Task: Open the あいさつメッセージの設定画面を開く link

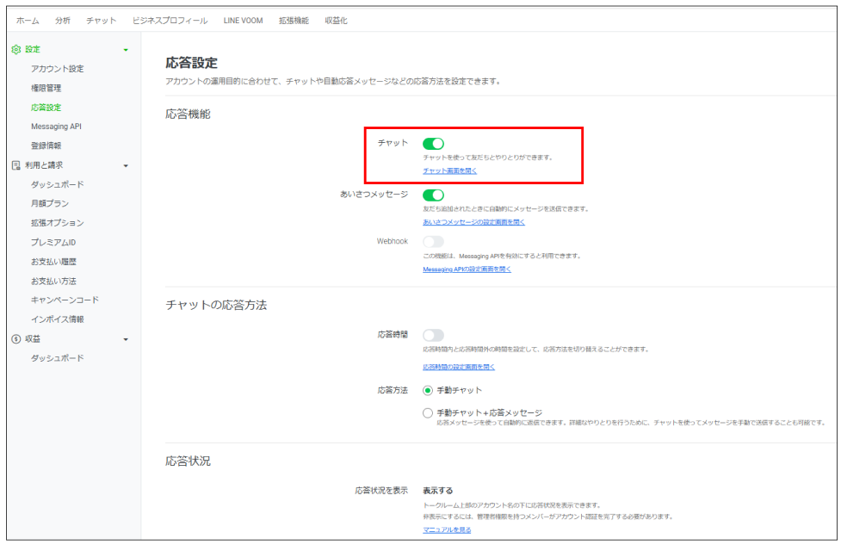Action: point(473,222)
